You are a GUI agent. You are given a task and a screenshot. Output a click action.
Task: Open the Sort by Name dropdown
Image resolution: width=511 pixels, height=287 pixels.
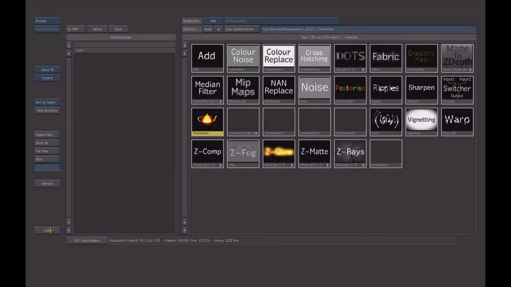47,102
